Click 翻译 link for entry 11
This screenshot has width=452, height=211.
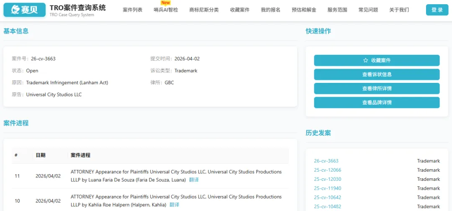[x=194, y=180]
